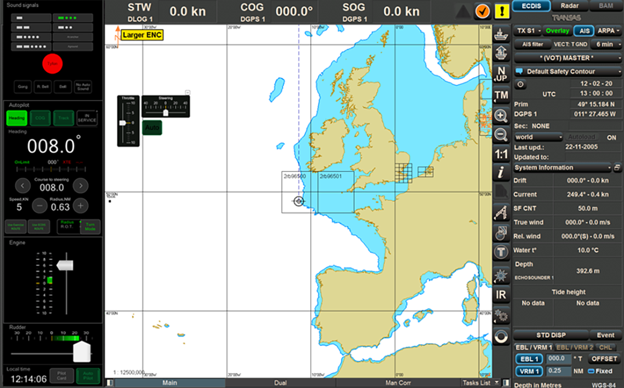This screenshot has width=624, height=388.
Task: Select the North Up orientation icon
Action: (501, 74)
